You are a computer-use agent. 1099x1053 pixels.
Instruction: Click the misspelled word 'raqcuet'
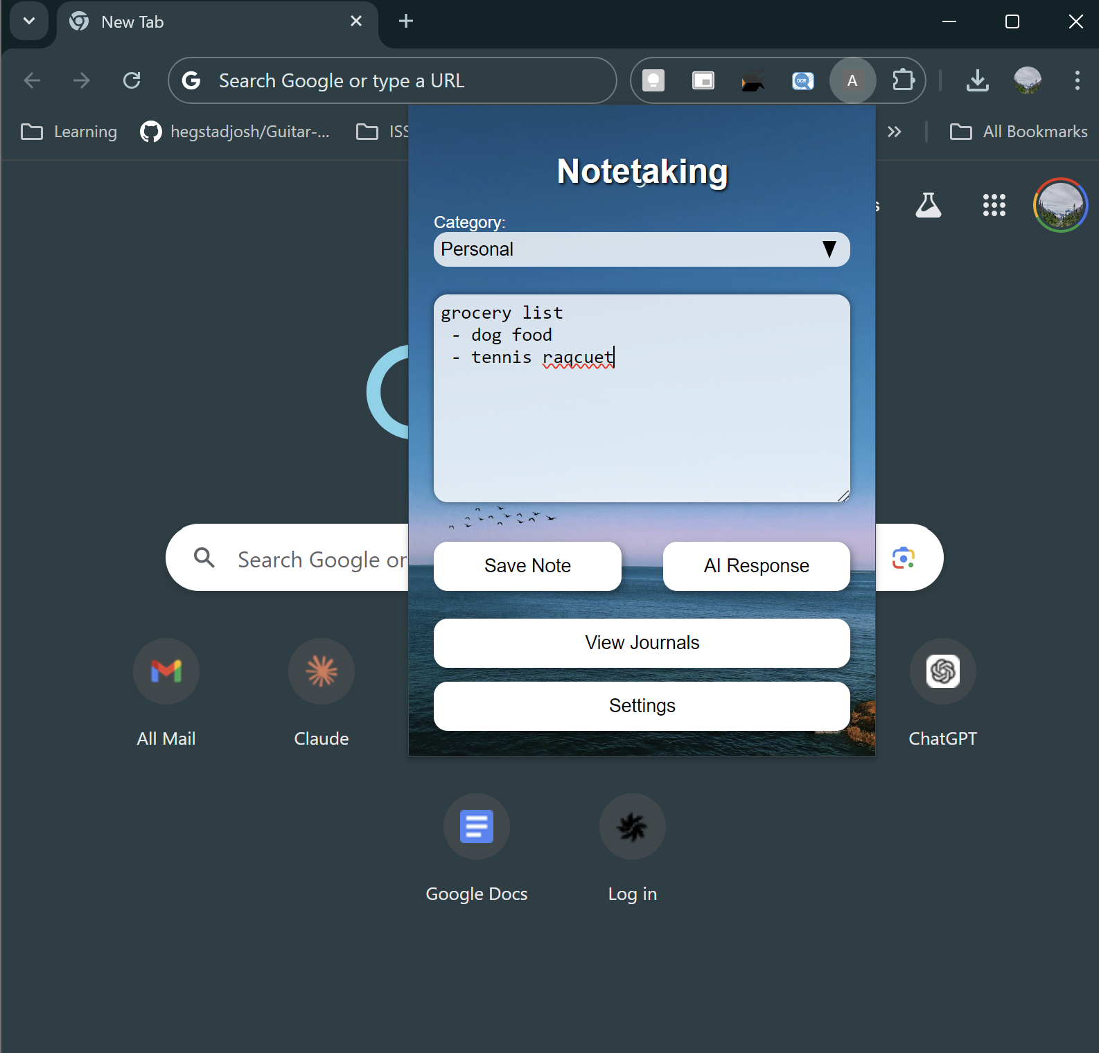pyautogui.click(x=578, y=357)
